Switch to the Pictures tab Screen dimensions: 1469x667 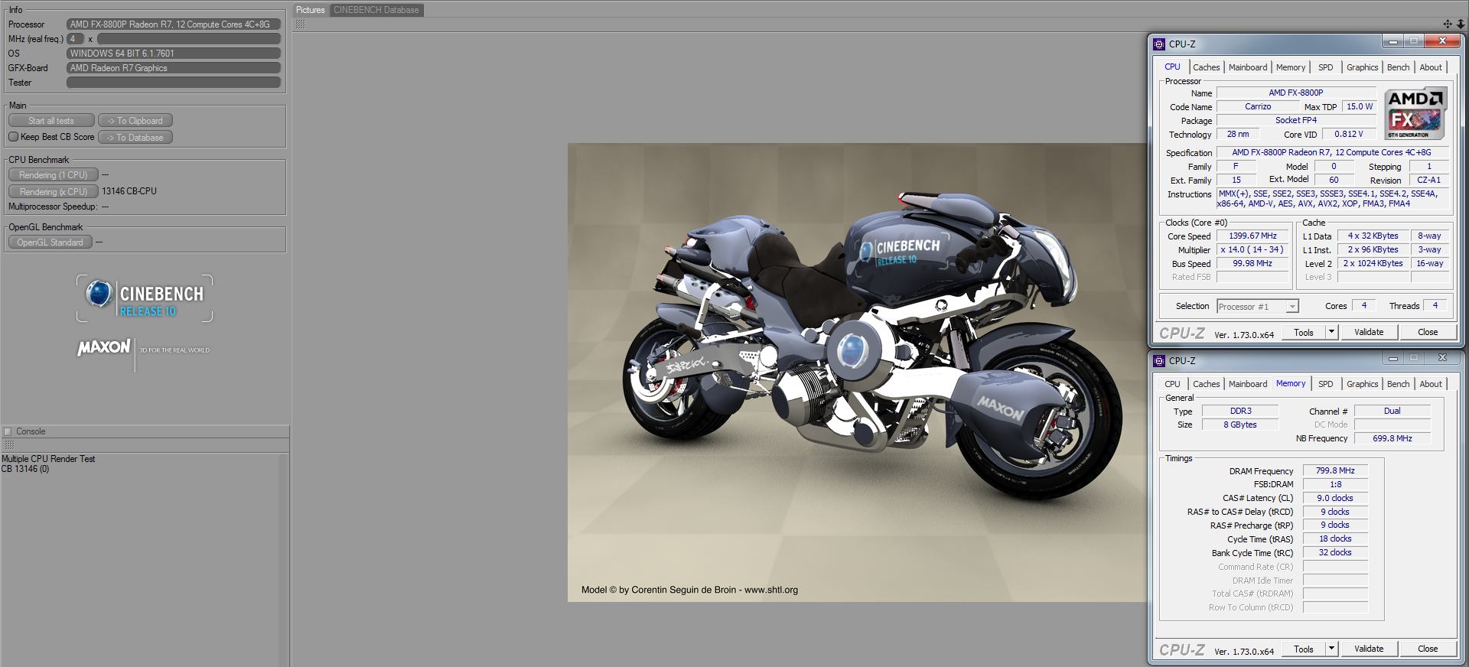(311, 10)
